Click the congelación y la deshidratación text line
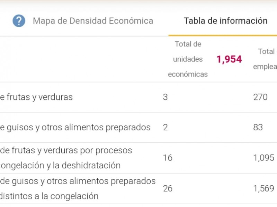Viewport: 277px width, 207px height. coord(60,166)
